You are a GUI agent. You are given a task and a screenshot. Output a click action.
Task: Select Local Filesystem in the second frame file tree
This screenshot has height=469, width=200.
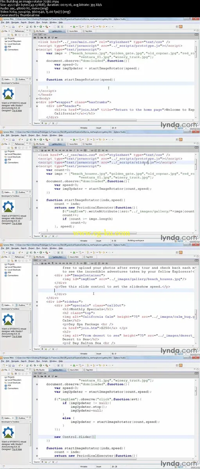coord(14,155)
